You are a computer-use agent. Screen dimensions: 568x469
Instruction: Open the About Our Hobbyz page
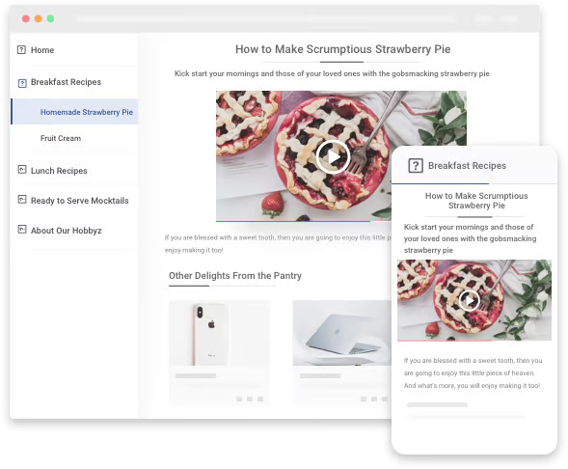coord(66,231)
